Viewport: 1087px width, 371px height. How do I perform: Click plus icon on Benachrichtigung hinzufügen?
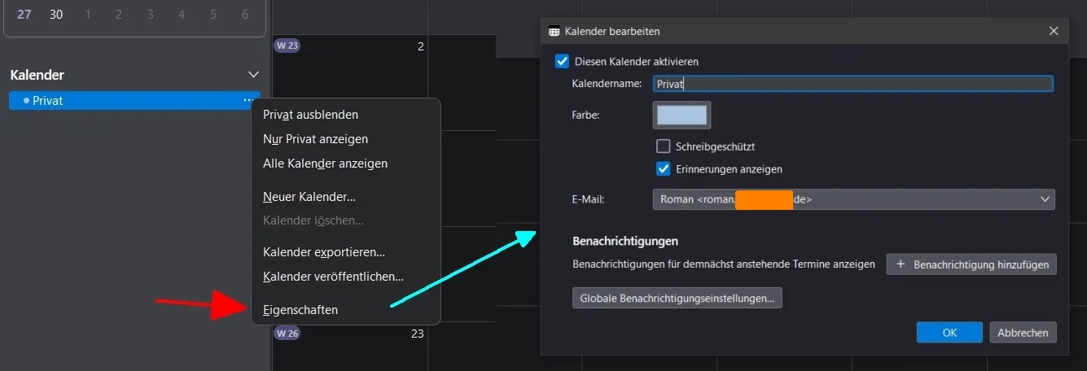(901, 264)
